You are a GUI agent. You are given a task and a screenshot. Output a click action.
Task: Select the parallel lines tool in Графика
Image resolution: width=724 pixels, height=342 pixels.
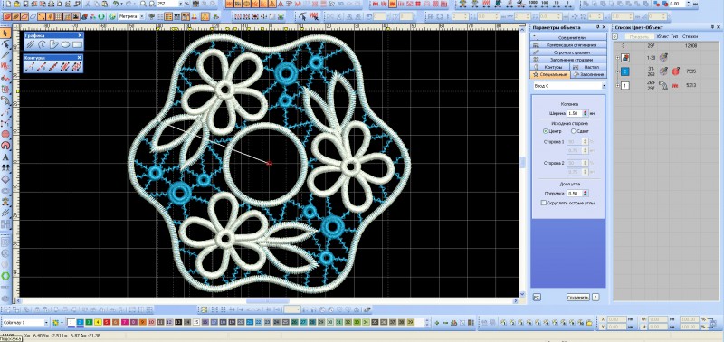[x=32, y=44]
